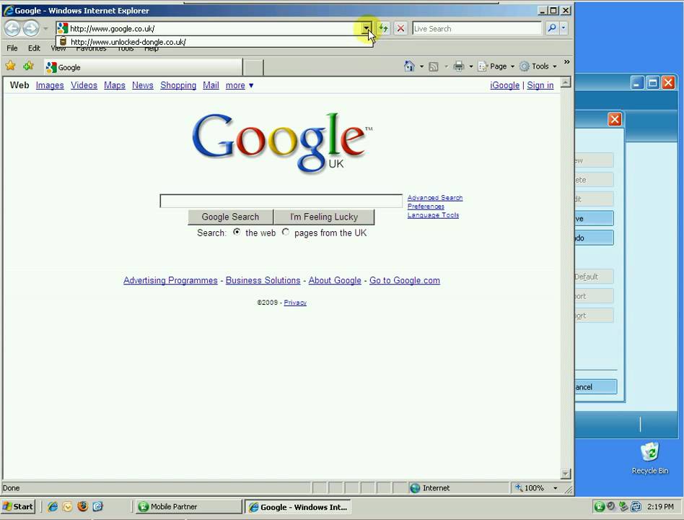Open the Mail link
684x520 pixels.
[x=211, y=85]
